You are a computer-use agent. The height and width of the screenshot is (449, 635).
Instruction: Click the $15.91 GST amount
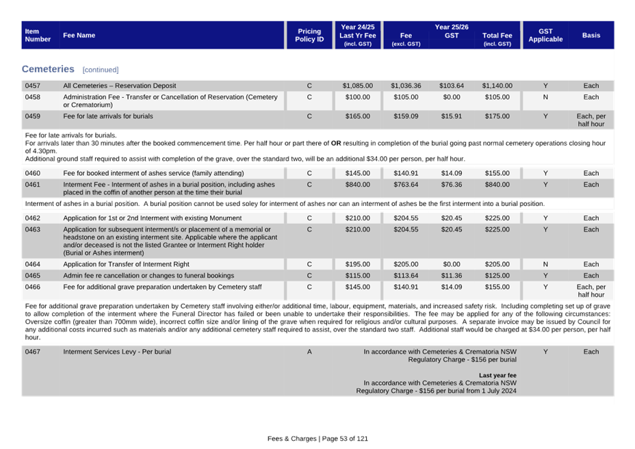[x=452, y=116]
